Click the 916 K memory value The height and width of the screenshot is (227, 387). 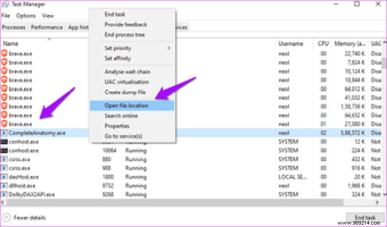click(358, 168)
